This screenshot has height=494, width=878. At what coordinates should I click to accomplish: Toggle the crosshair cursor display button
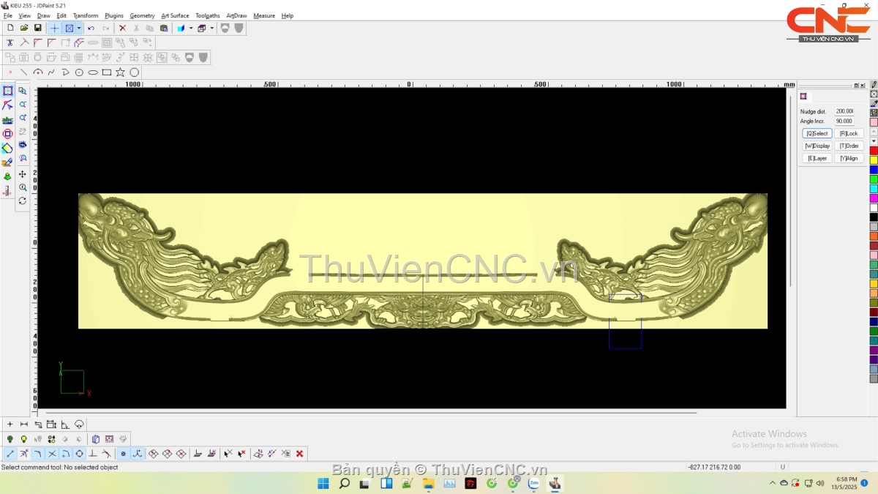54,28
